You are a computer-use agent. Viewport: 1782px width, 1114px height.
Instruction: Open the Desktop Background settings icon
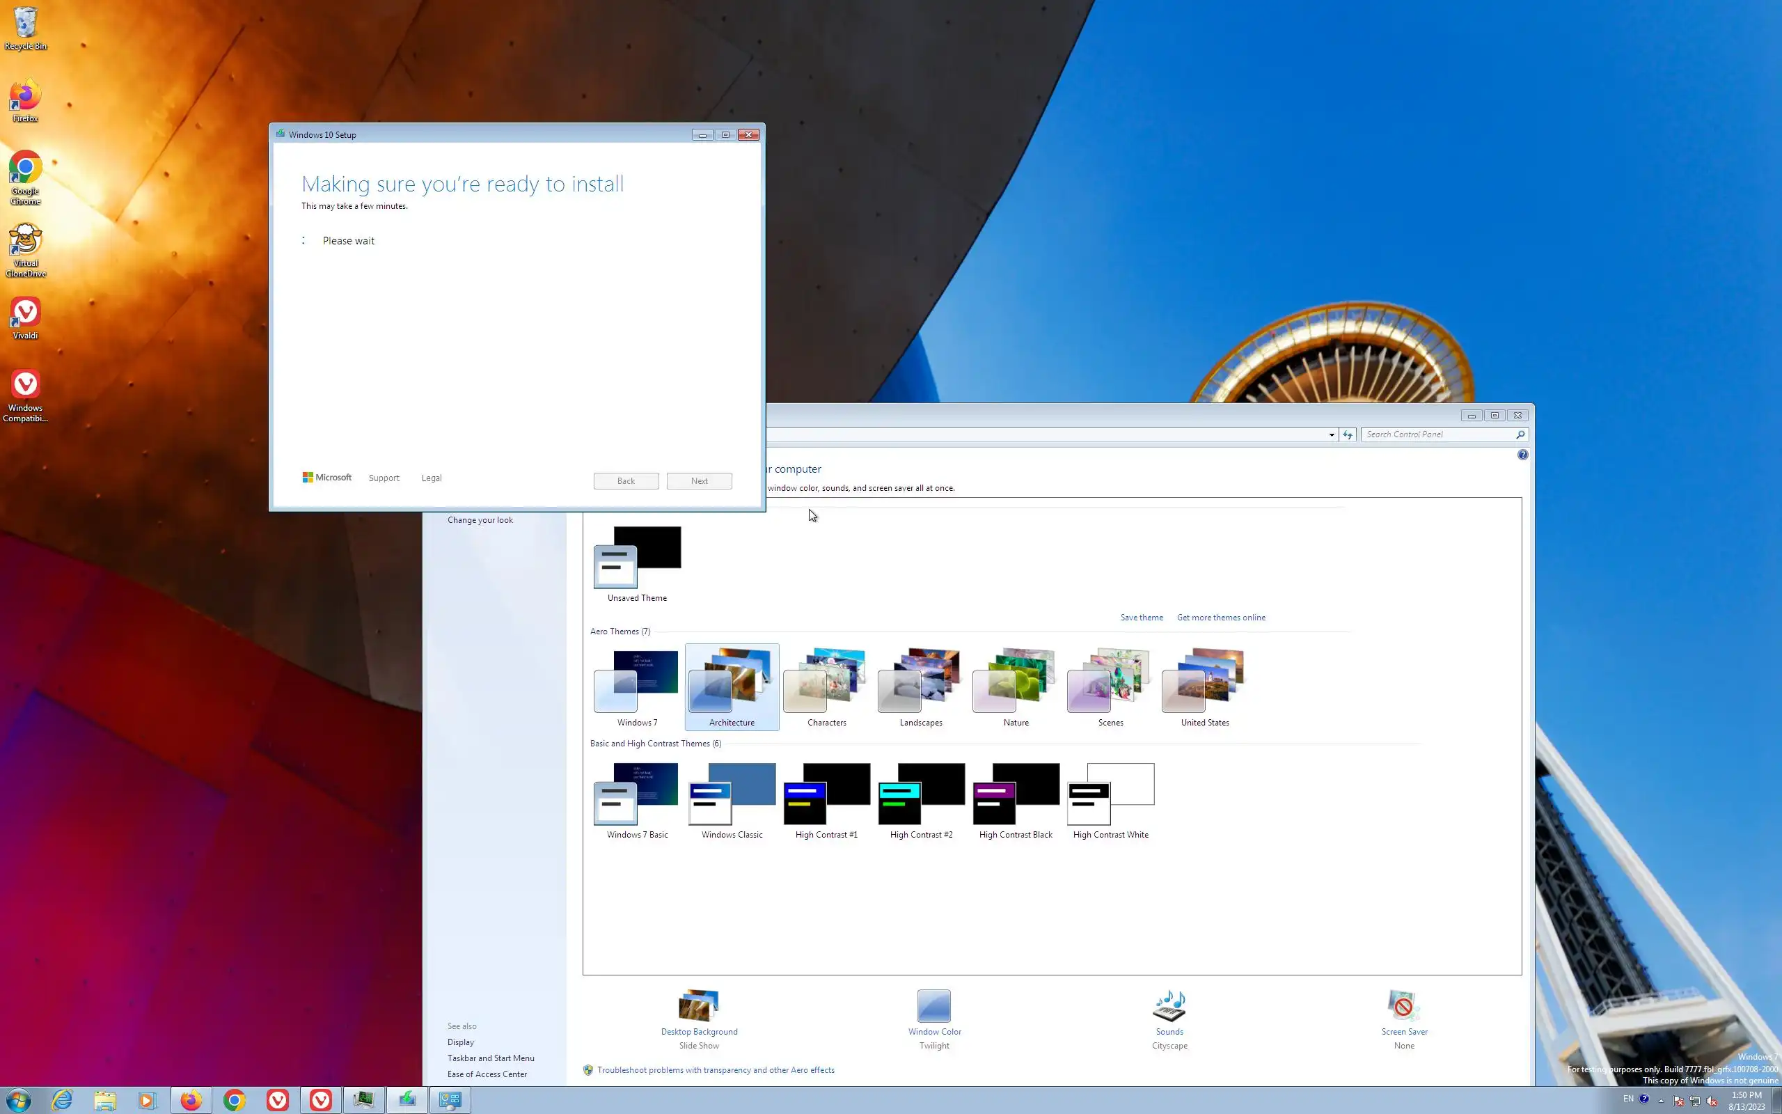[x=699, y=1007]
